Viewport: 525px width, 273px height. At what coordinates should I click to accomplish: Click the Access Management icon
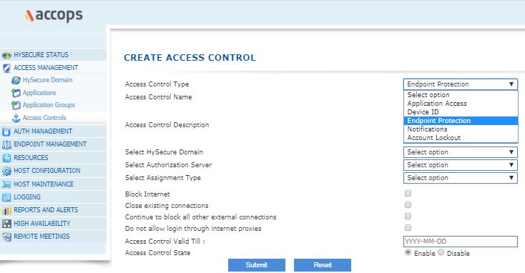[x=6, y=68]
